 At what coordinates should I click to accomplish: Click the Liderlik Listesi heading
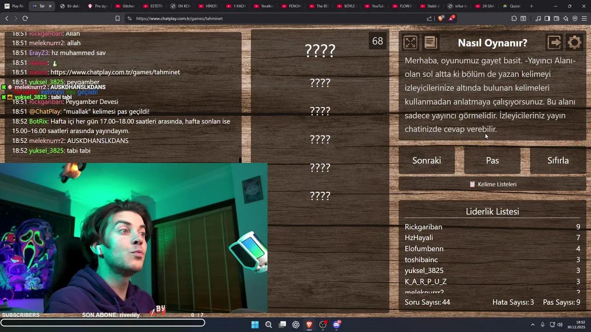[492, 212]
